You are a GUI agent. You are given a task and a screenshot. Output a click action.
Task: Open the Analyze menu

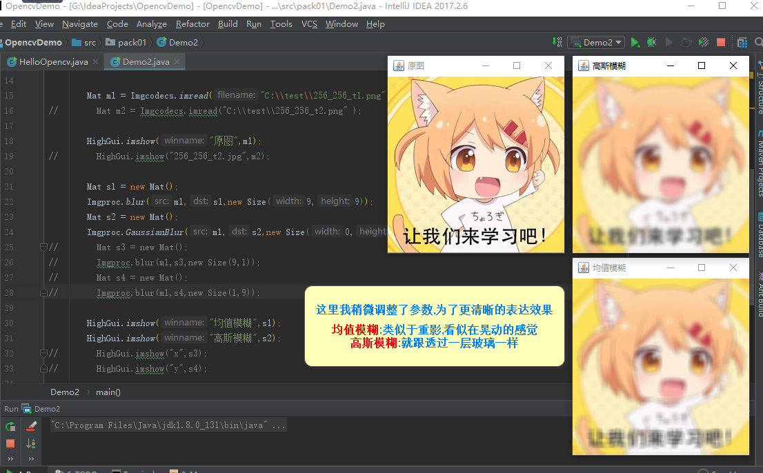(151, 24)
